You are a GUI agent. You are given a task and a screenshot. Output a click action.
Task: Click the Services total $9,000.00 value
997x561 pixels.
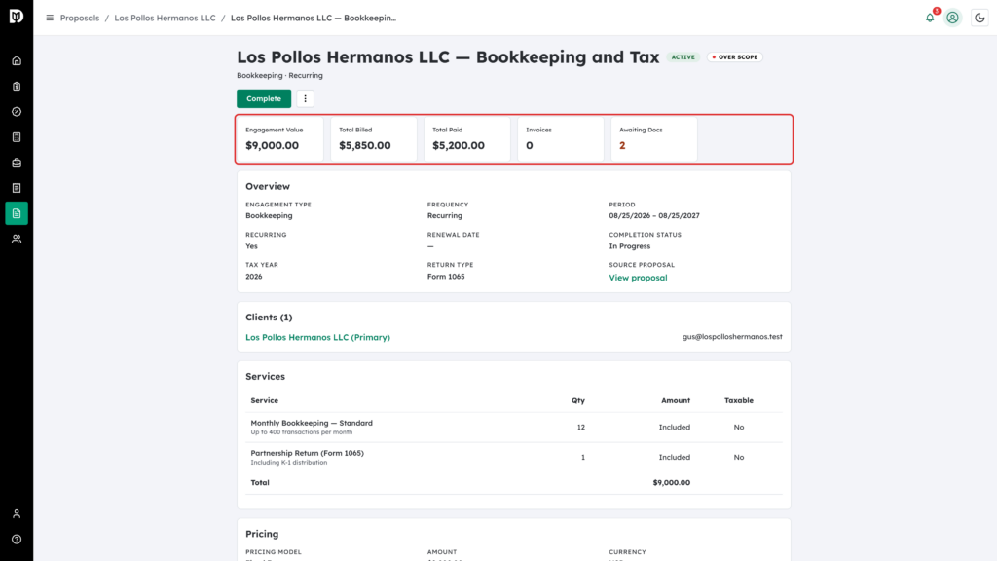click(672, 483)
